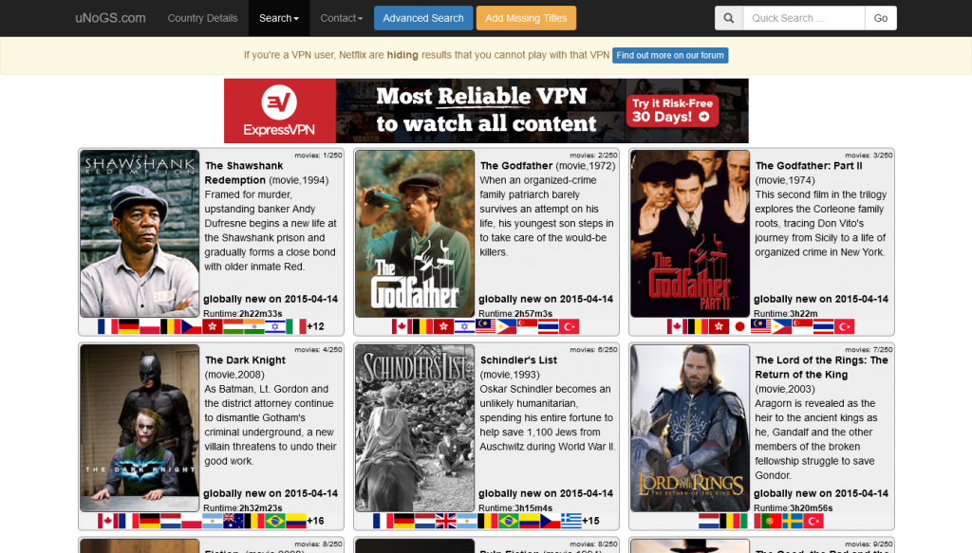Image resolution: width=972 pixels, height=553 pixels.
Task: Click the Advanced Search button
Action: click(x=423, y=18)
